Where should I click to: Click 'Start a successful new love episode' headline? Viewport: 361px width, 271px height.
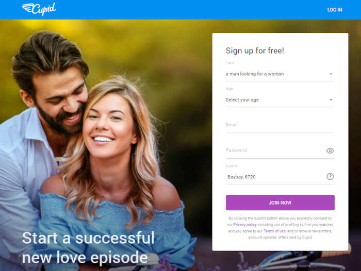(x=88, y=247)
